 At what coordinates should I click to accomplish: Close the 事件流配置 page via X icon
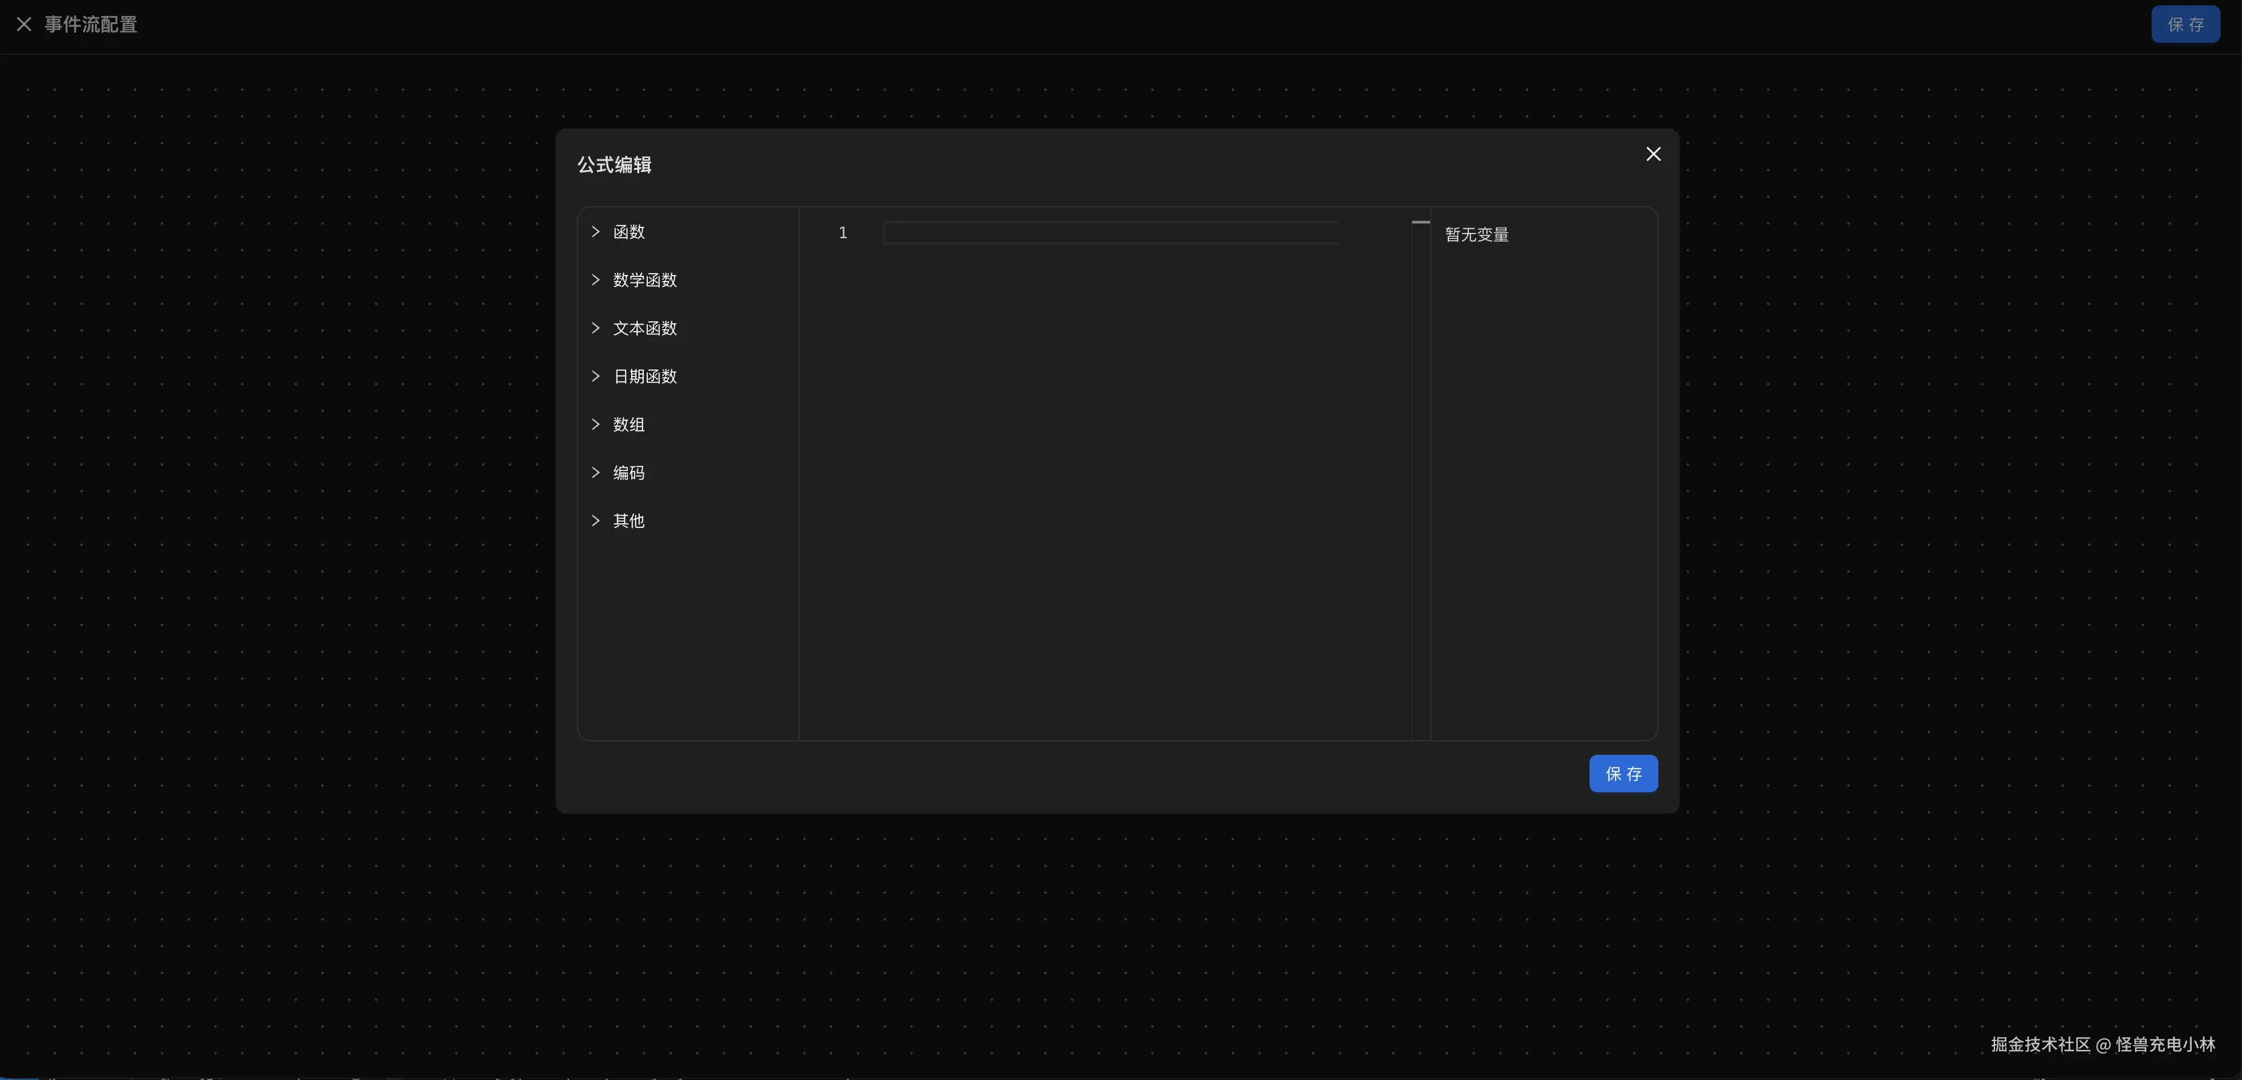pos(24,24)
